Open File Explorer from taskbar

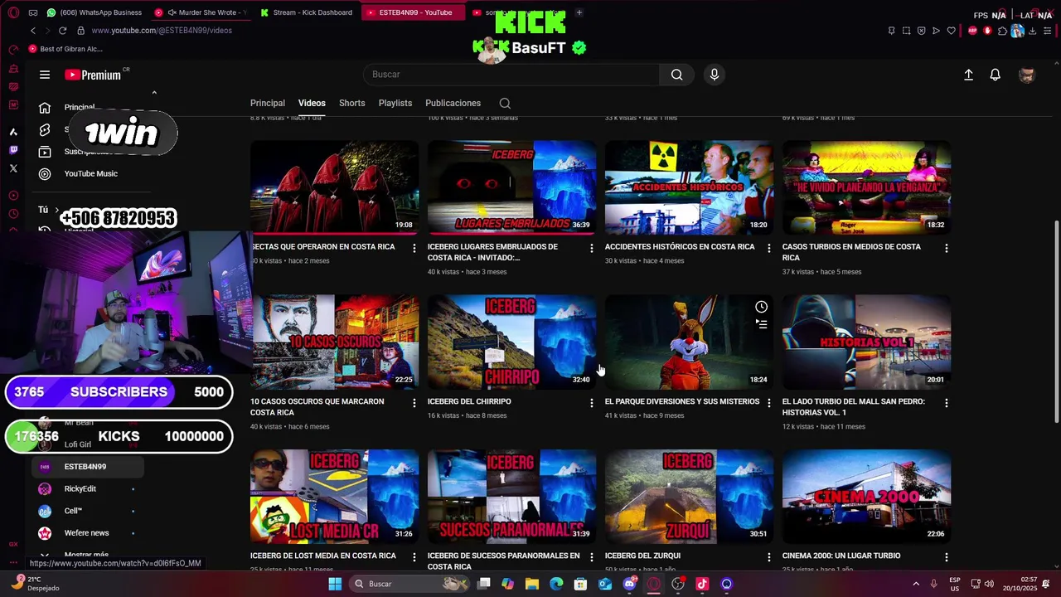(532, 584)
